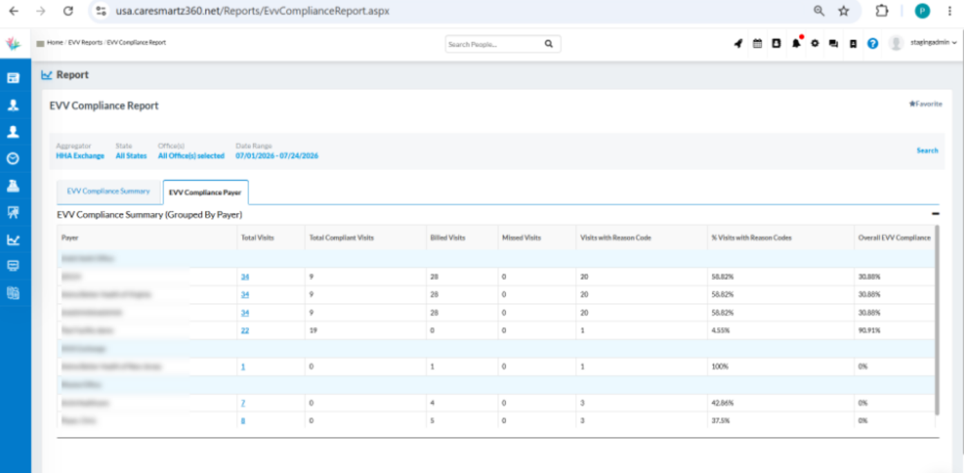The image size is (964, 473).
Task: Click the user avatar picture
Action: (896, 43)
